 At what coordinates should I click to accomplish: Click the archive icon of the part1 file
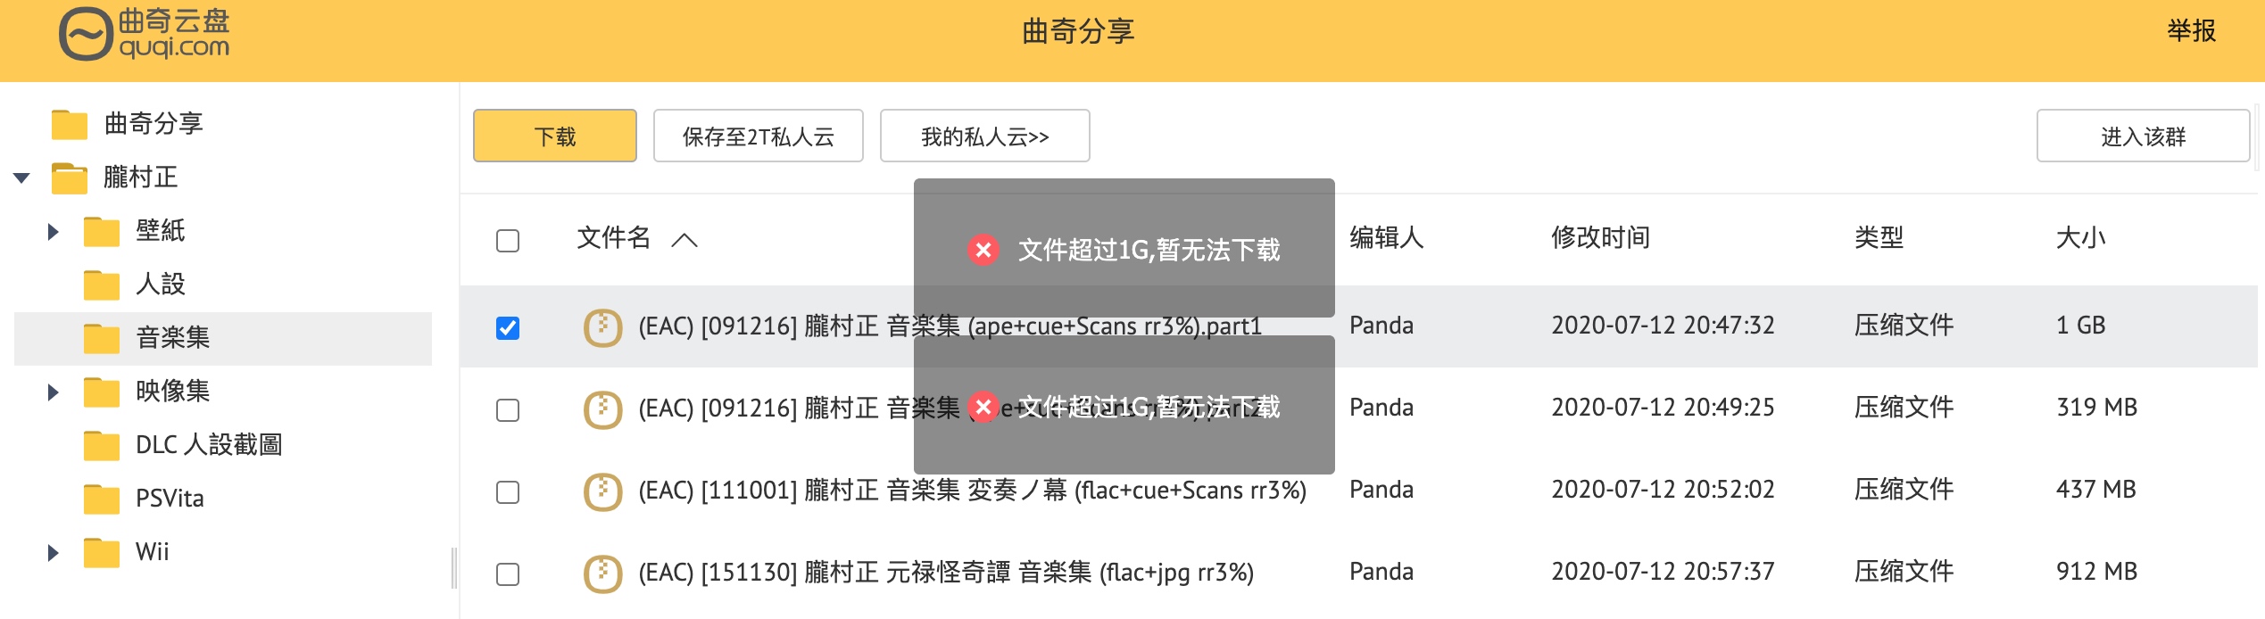click(602, 326)
